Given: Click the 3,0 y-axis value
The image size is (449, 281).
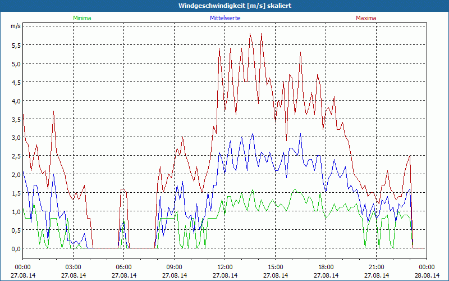Looking at the screenshot, I should pyautogui.click(x=16, y=138).
